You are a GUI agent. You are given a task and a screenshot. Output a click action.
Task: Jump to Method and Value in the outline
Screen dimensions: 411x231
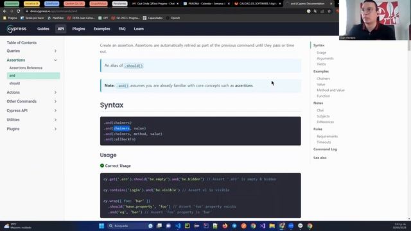[x=331, y=90]
